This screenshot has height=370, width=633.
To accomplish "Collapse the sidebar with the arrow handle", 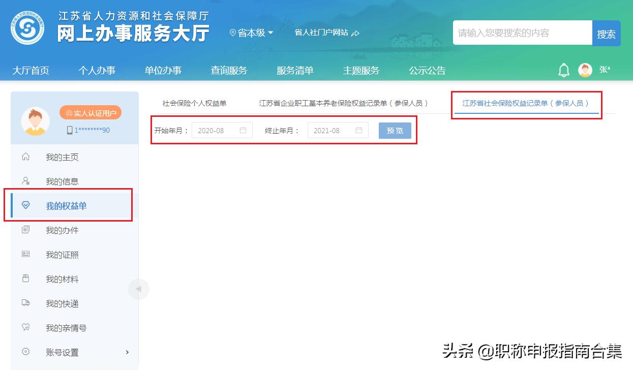I will click(x=139, y=289).
